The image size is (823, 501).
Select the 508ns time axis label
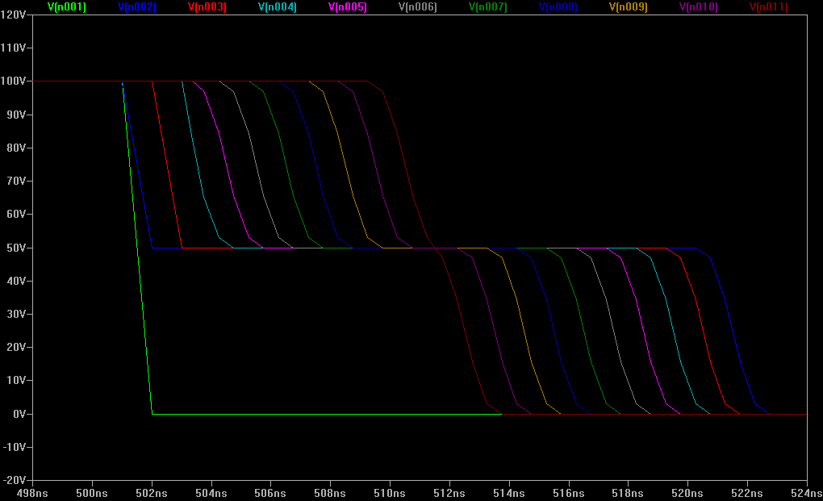(x=330, y=493)
